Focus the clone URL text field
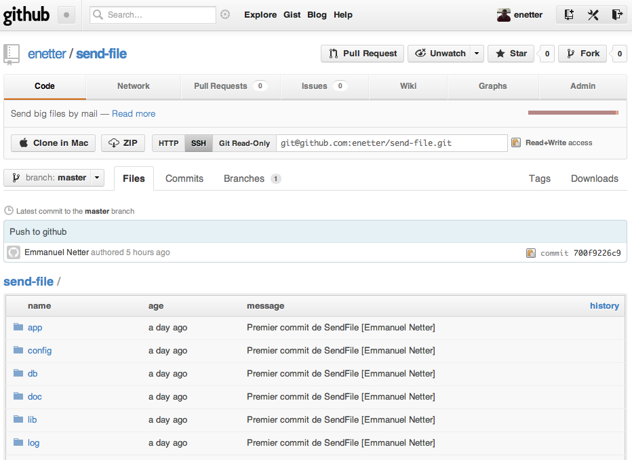Image resolution: width=632 pixels, height=460 pixels. [x=392, y=143]
